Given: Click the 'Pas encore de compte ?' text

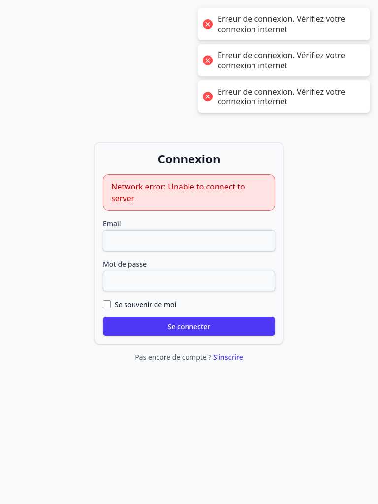Looking at the screenshot, I should click(173, 357).
